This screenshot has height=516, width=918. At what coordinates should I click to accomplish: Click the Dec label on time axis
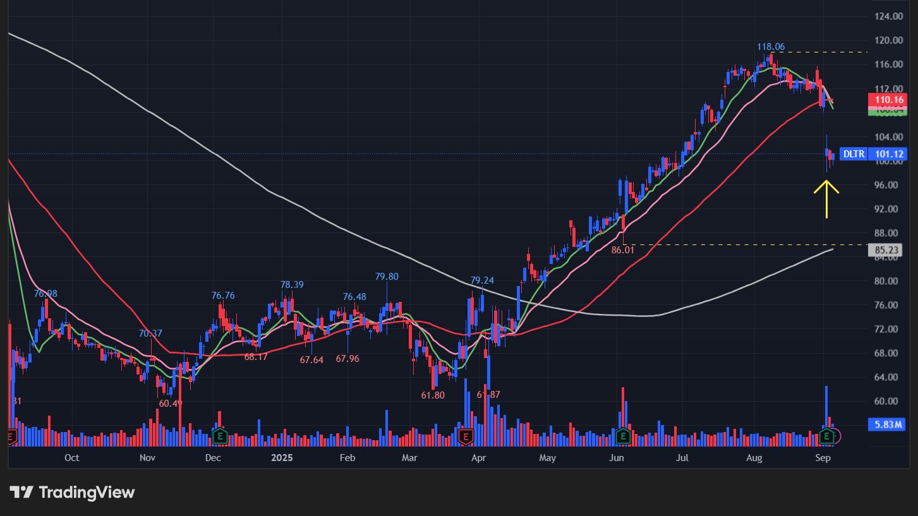[213, 457]
